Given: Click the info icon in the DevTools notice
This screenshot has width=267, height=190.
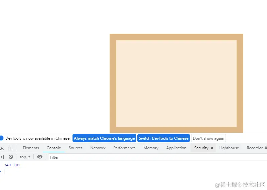Looking at the screenshot, I should tap(1, 138).
